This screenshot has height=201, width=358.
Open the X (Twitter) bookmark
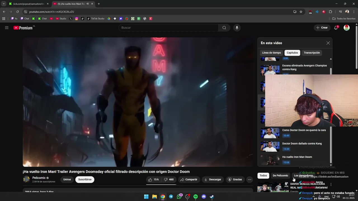click(70, 19)
